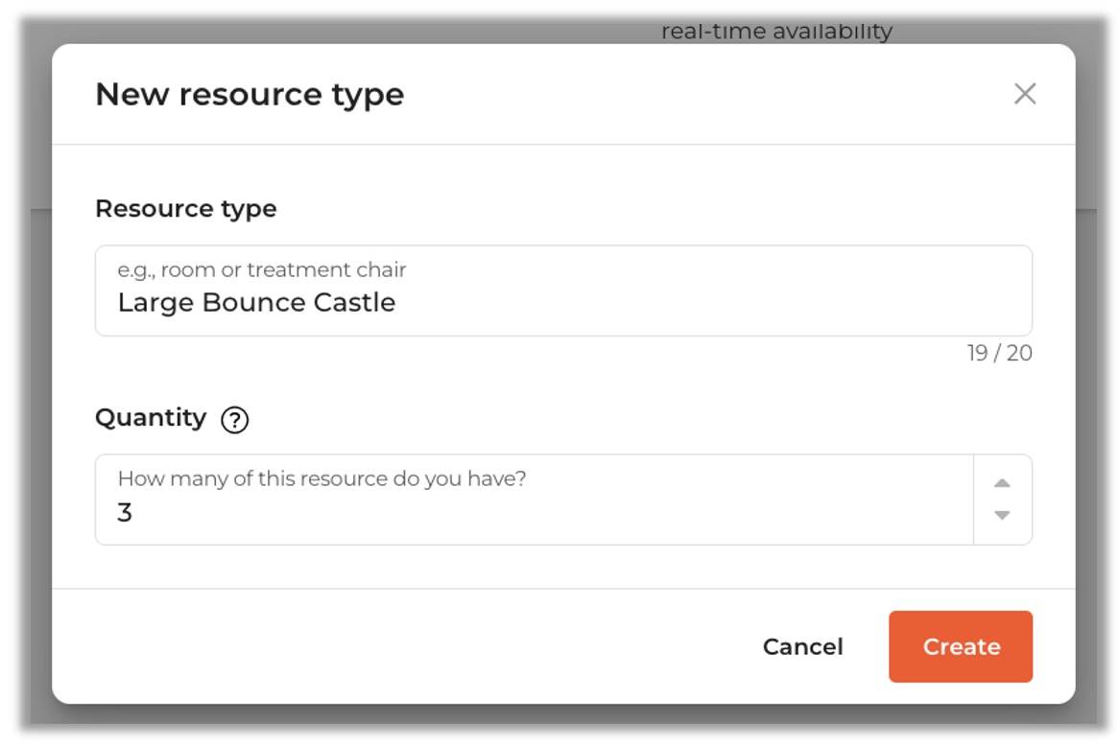Click the dimmed overlay left of dialog
The width and height of the screenshot is (1119, 744).
point(37,384)
